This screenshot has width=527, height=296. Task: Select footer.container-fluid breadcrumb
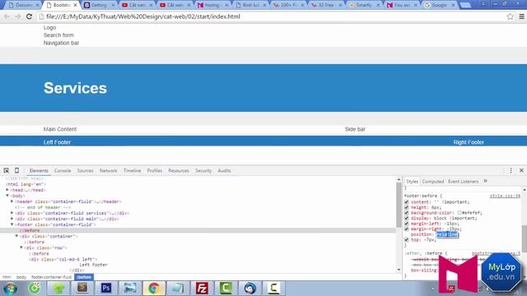51,277
